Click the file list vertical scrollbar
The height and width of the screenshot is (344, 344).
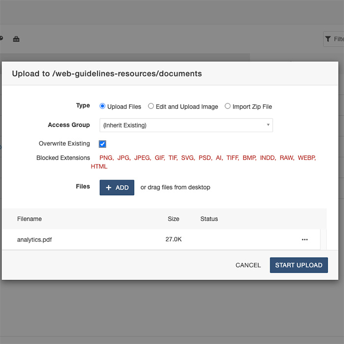pyautogui.click(x=323, y=239)
